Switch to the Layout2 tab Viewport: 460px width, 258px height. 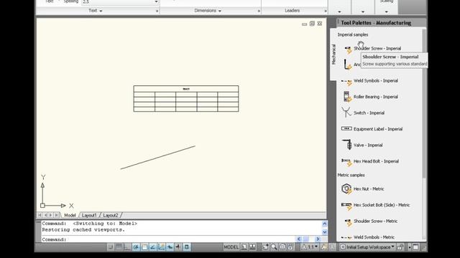(x=110, y=215)
